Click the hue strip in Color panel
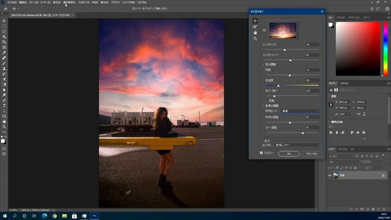This screenshot has height=220, width=391. pos(386,49)
